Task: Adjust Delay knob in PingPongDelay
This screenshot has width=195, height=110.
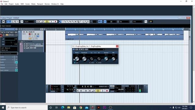Action: 77,59
